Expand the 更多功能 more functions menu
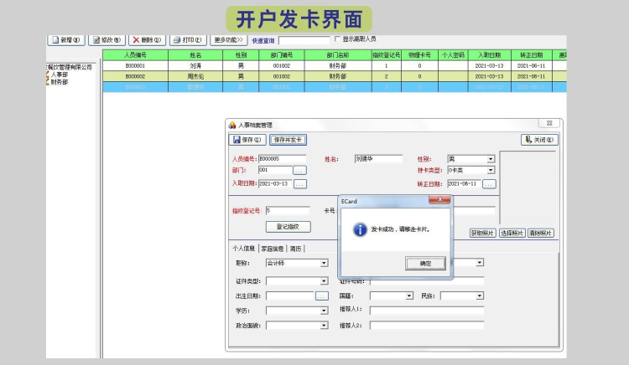 tap(228, 39)
